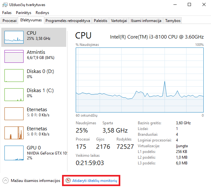Go to the Paleistis tab
Viewport: 211px width, 188px height.
101,21
